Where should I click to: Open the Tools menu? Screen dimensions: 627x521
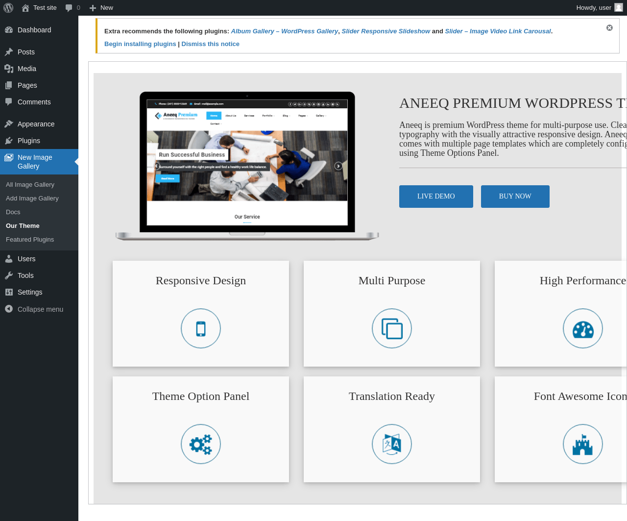[x=39, y=275]
